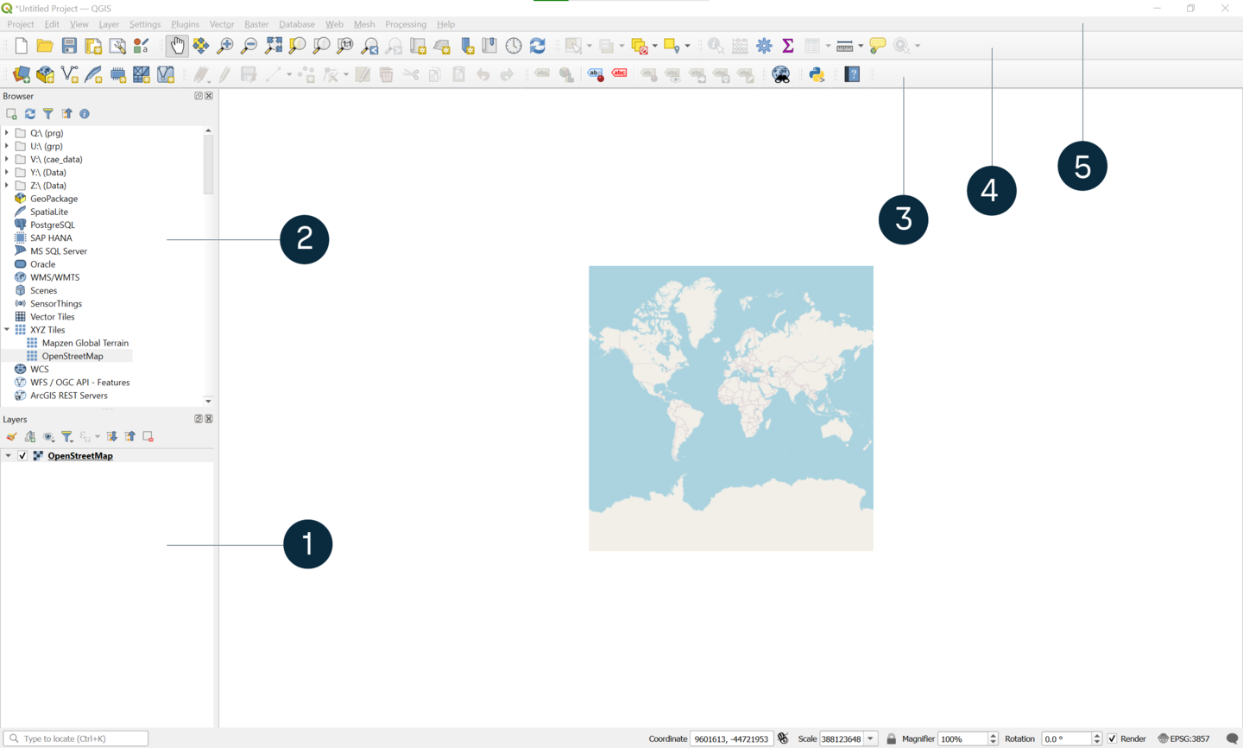Open the Raster menu

256,24
